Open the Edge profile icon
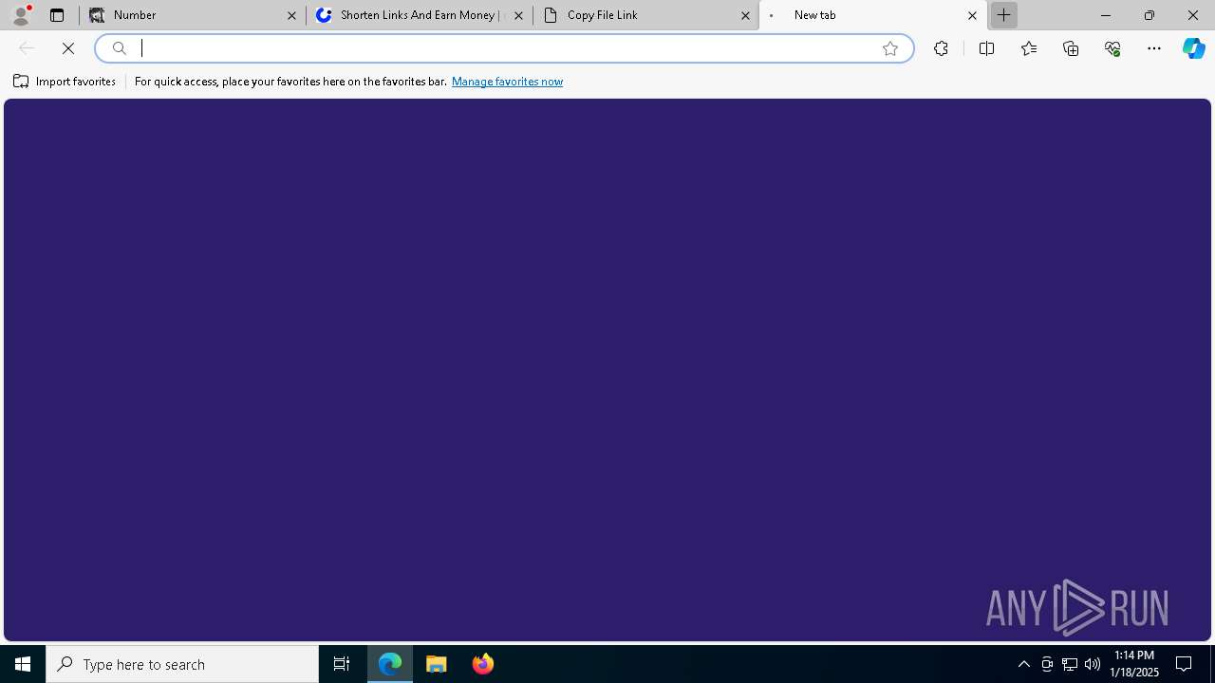Image resolution: width=1215 pixels, height=683 pixels. tap(21, 15)
